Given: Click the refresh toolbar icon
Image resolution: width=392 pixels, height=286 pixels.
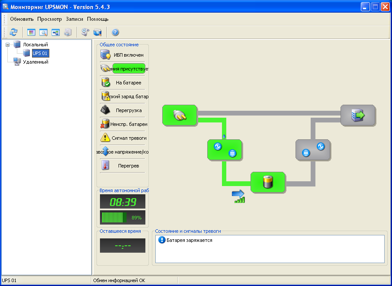Looking at the screenshot, I should point(13,32).
